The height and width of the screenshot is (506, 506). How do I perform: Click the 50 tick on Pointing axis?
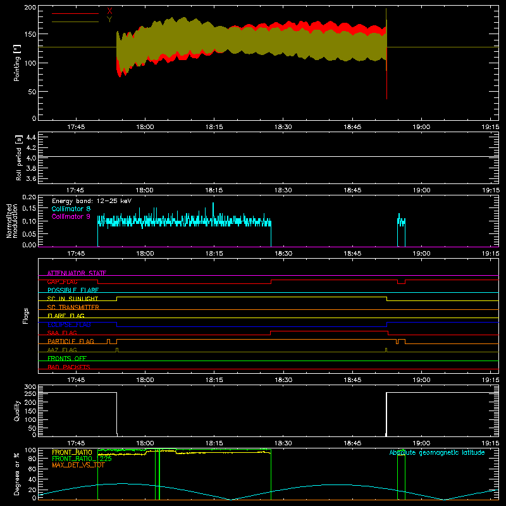click(x=32, y=92)
